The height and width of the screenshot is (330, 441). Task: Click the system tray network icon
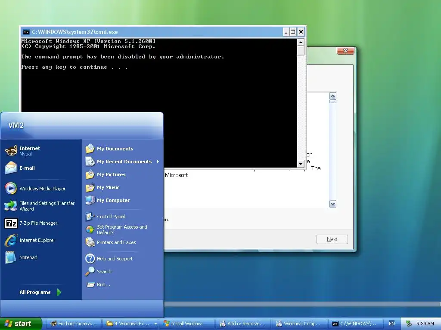[x=409, y=324]
